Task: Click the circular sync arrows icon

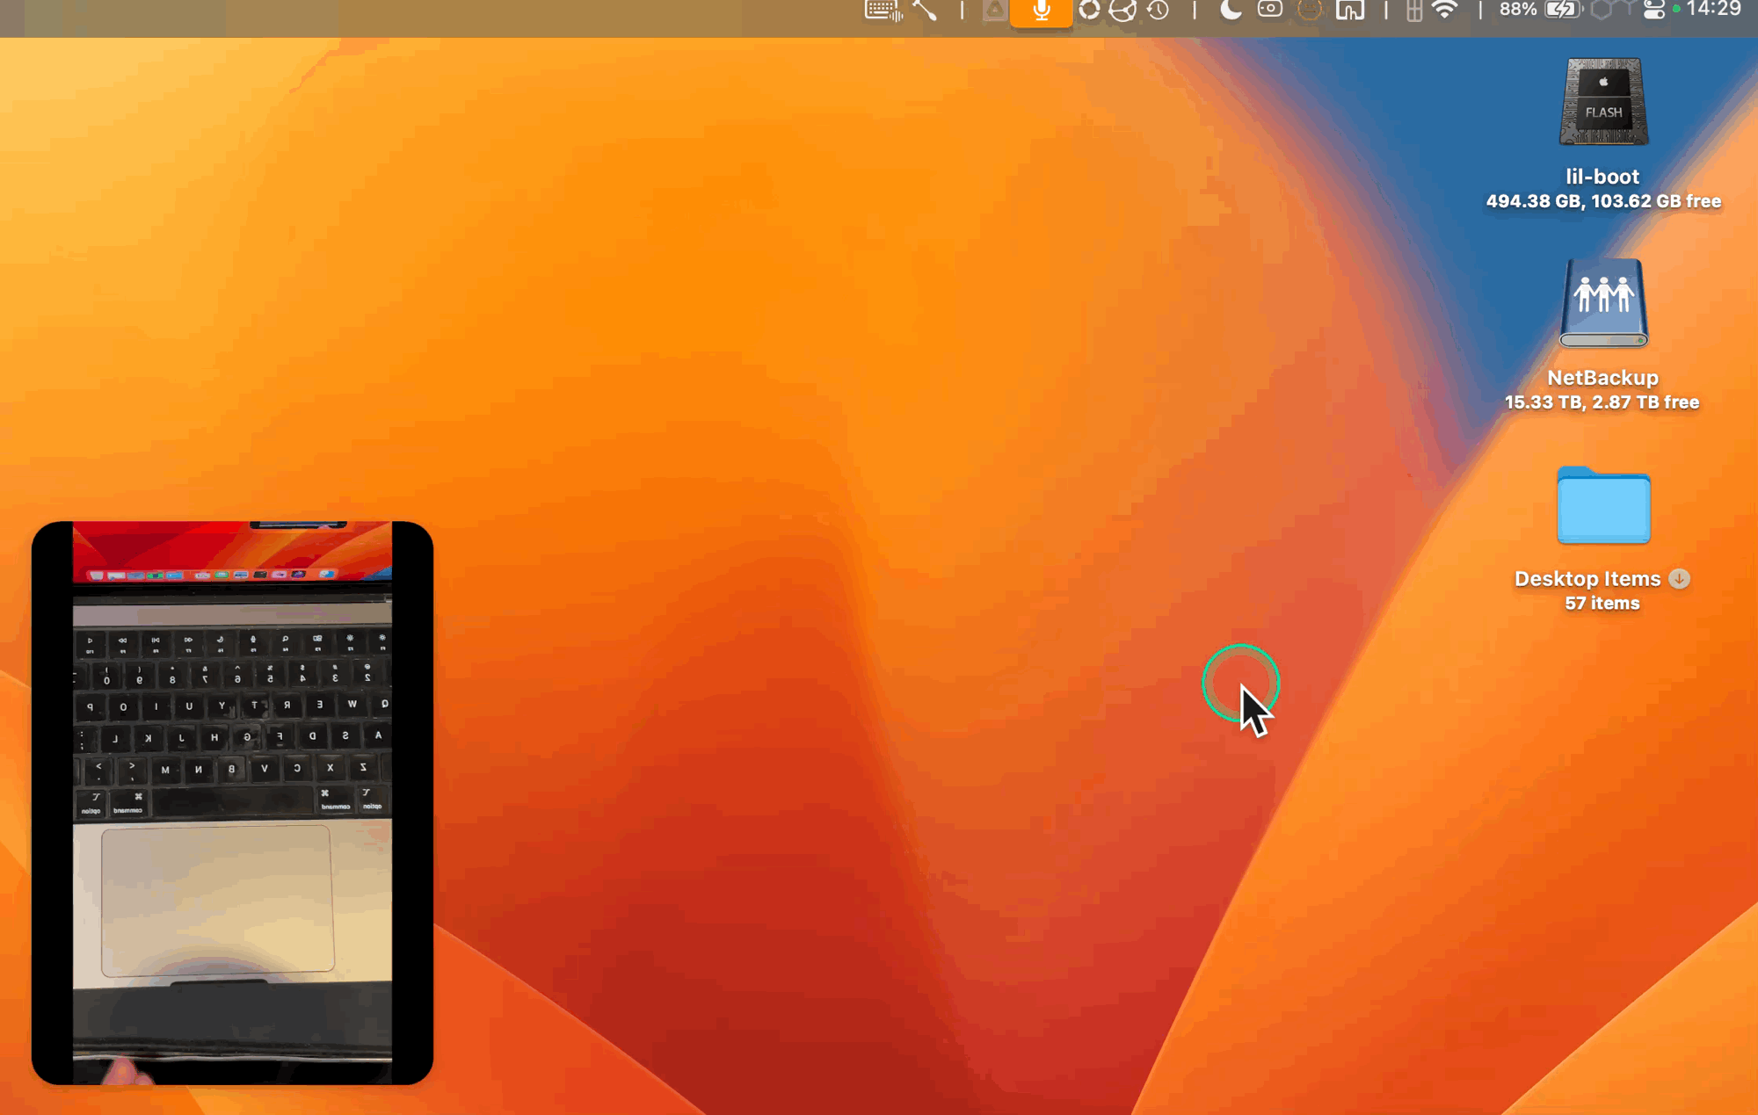Action: point(1089,11)
